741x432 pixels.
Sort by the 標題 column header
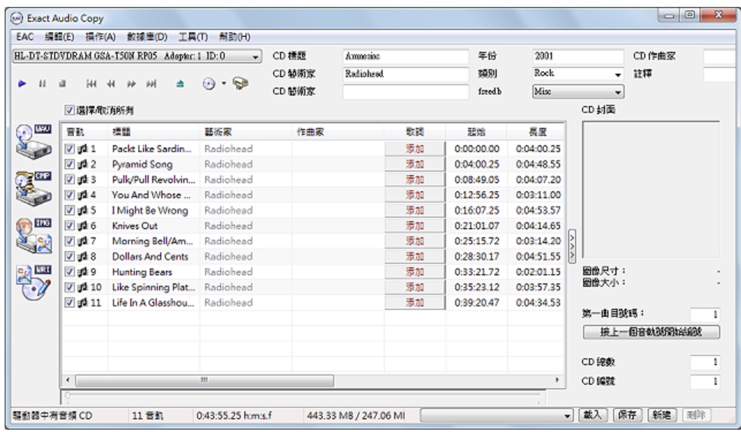[x=154, y=131]
